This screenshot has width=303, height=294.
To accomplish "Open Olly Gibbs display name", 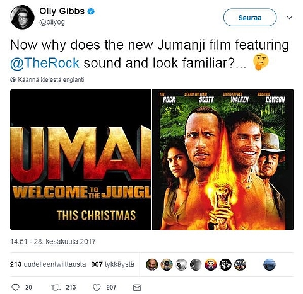I will click(x=62, y=11).
